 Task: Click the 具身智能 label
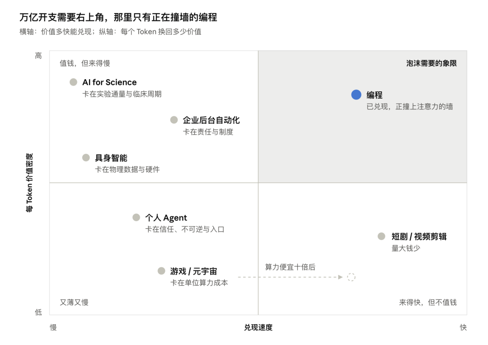pyautogui.click(x=111, y=158)
